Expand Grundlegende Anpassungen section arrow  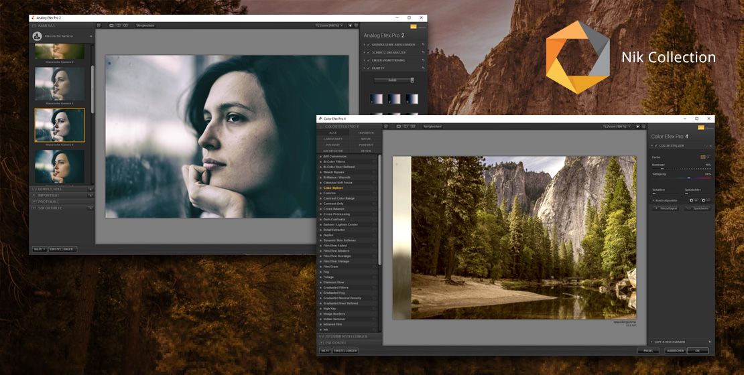(x=365, y=45)
